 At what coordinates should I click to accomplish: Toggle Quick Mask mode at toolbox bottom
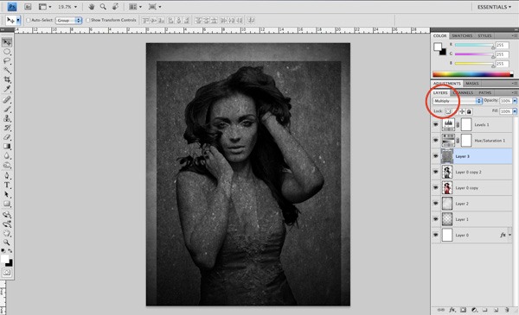7,273
